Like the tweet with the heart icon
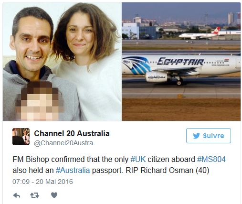Viewport: 242px width, 204px height. click(x=54, y=195)
